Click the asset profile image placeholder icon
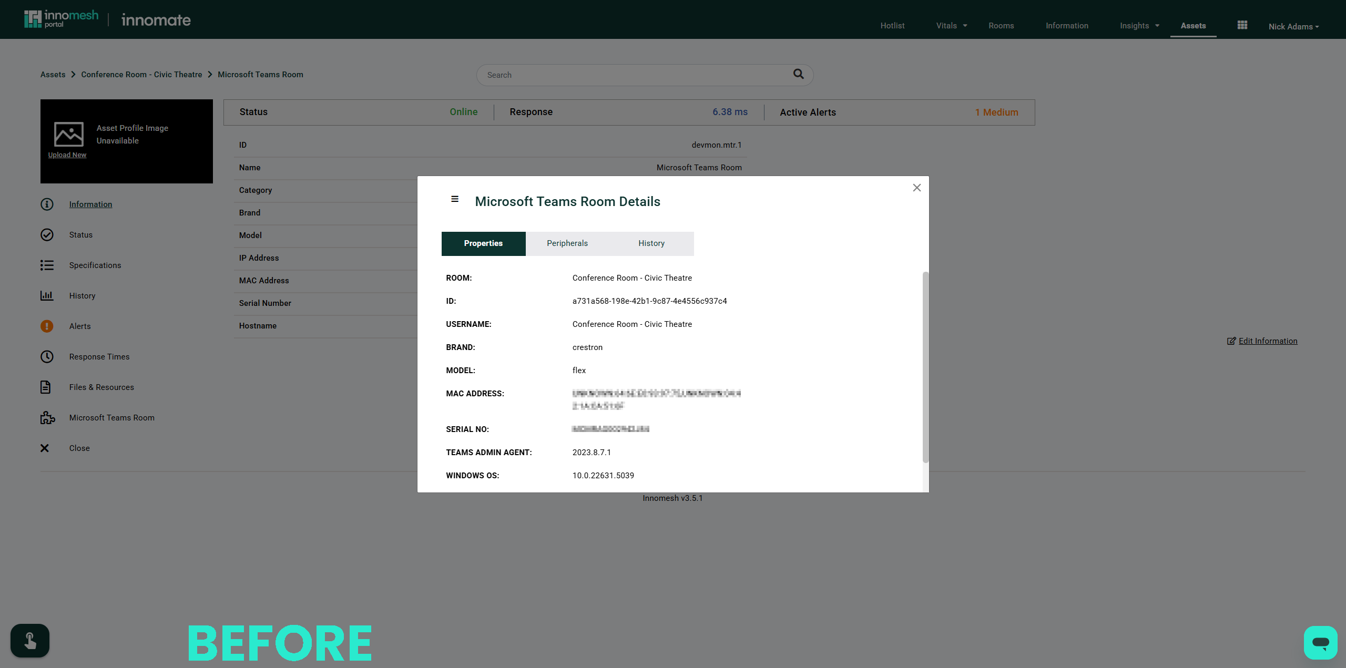The width and height of the screenshot is (1346, 668). pyautogui.click(x=68, y=134)
